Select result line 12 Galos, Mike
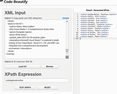 pos(94,37)
